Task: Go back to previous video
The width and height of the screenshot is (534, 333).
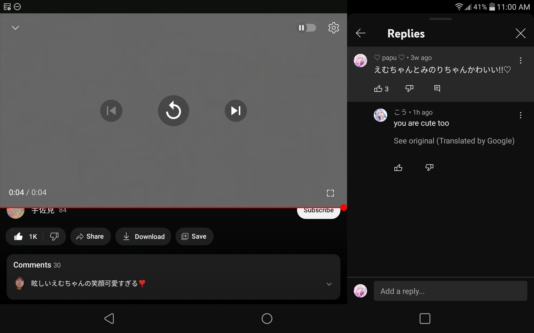Action: coord(111,111)
